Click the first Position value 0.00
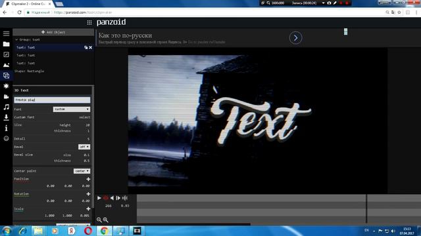421x236 pixels. (x=51, y=186)
